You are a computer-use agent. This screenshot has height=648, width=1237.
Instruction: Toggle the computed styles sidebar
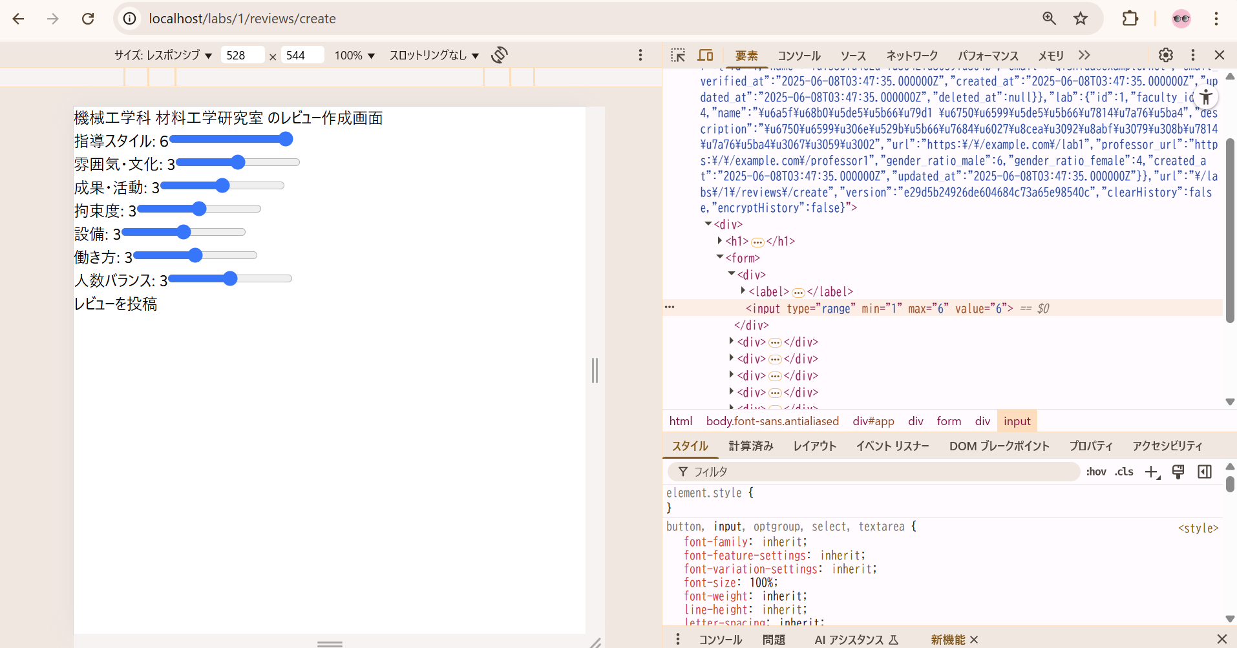pyautogui.click(x=1205, y=472)
